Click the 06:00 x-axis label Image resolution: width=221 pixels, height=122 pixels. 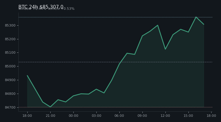(119, 116)
